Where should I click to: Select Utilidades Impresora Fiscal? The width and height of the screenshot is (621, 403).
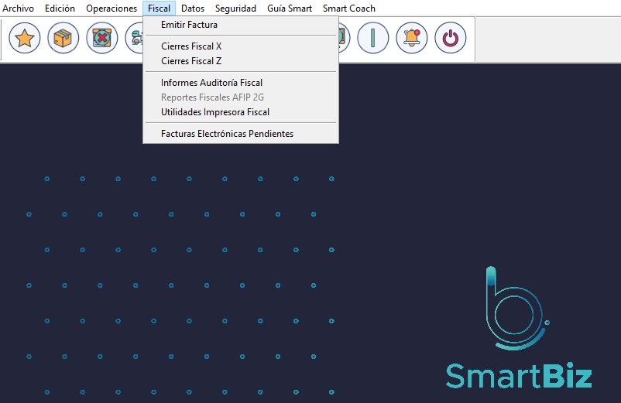coord(214,112)
